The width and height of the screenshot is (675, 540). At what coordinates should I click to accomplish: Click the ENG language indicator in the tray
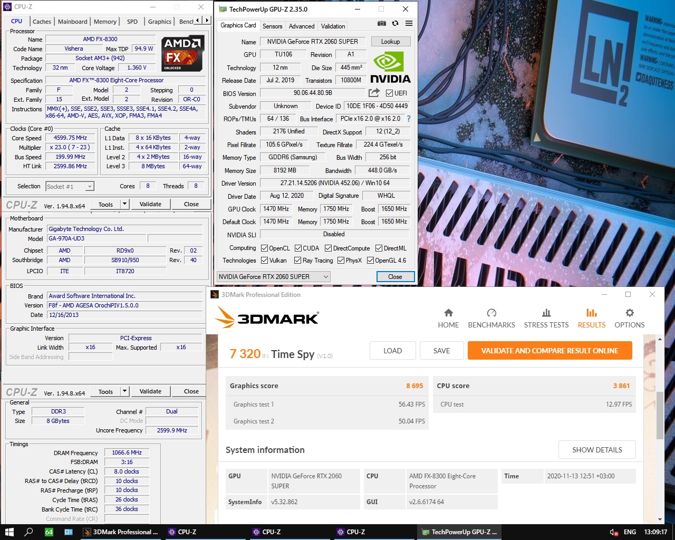point(630,532)
